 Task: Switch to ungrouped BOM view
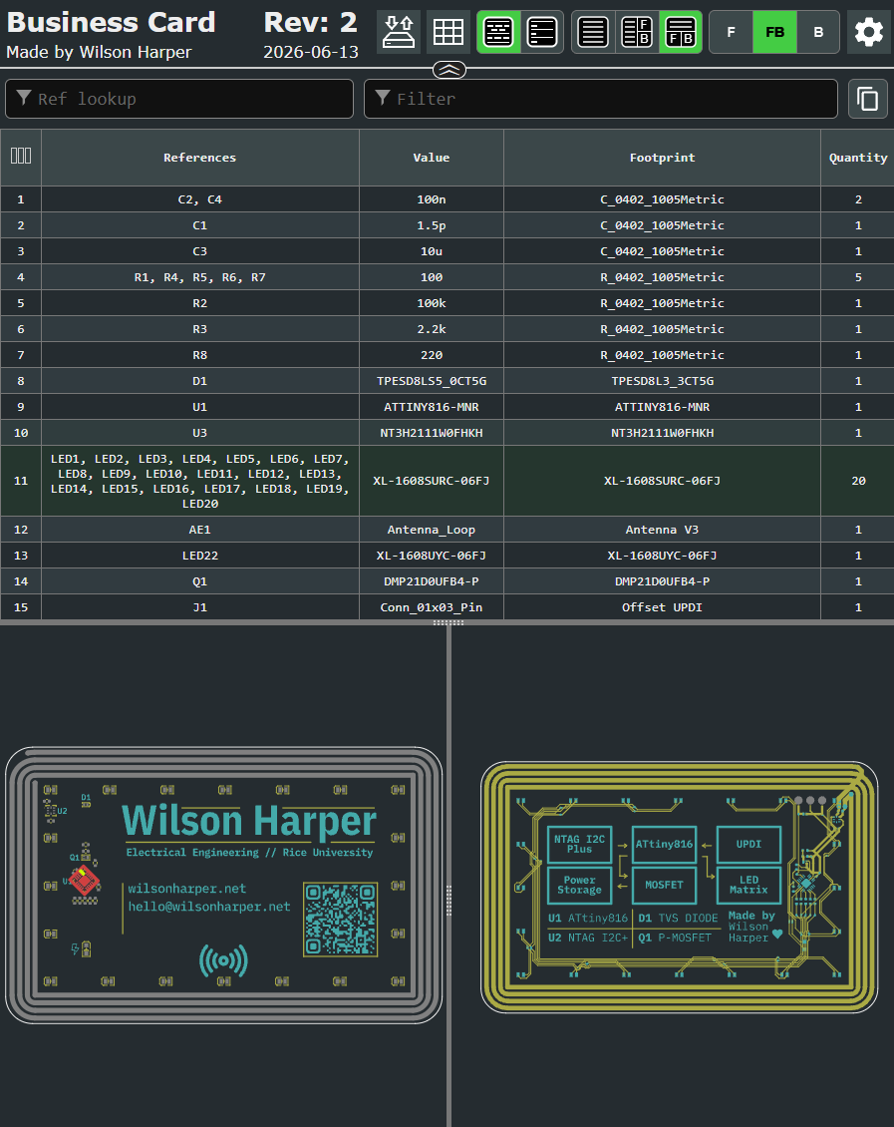tap(542, 32)
